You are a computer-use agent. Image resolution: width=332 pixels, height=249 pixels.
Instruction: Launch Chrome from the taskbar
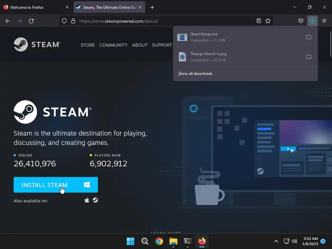point(159,241)
